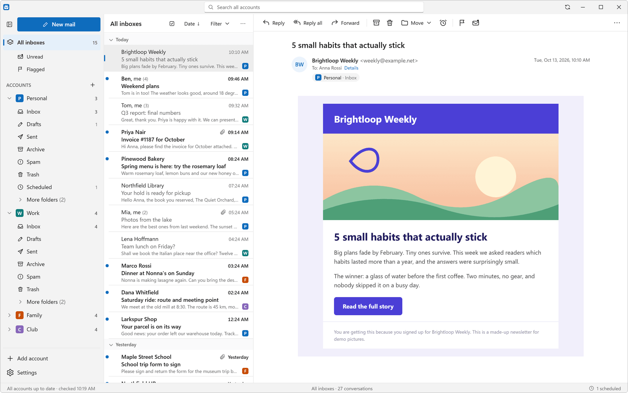Compose with the New mail button

(59, 24)
